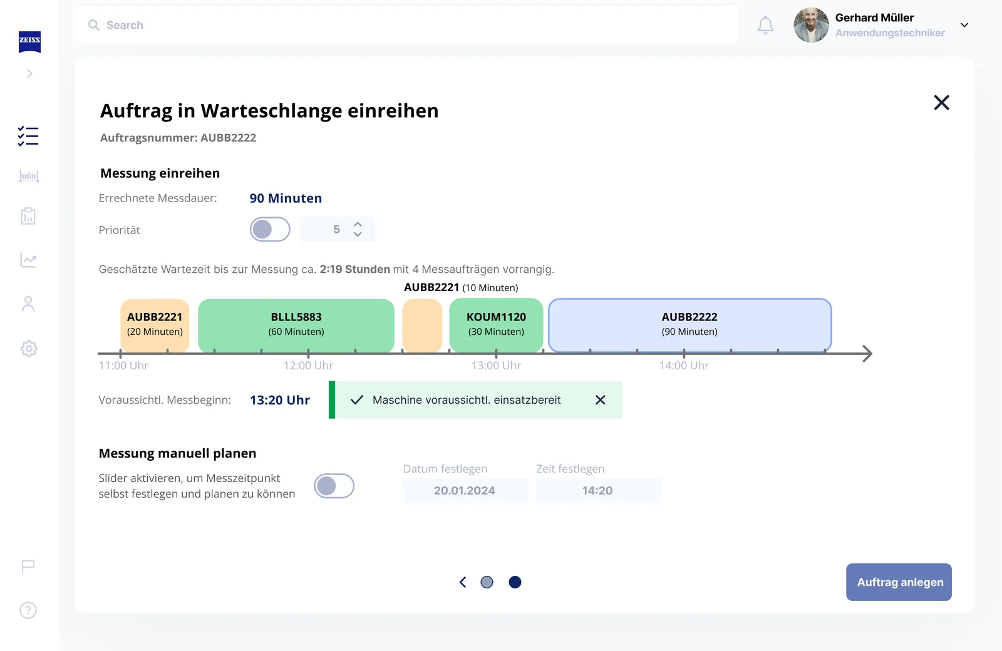Click the 13:20 Uhr start time value

pyautogui.click(x=280, y=400)
